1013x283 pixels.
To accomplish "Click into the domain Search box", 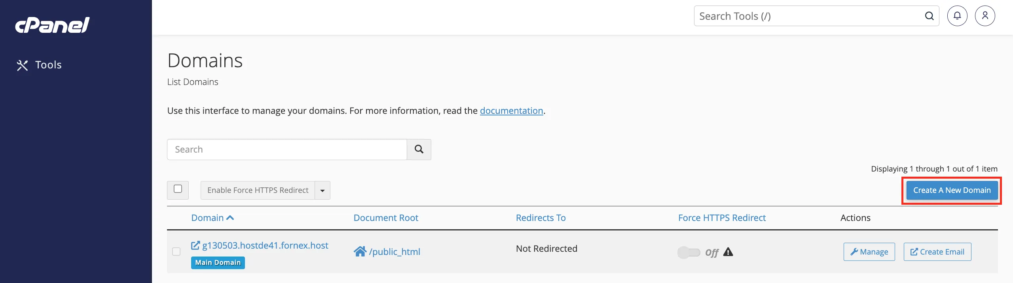I will click(x=287, y=149).
